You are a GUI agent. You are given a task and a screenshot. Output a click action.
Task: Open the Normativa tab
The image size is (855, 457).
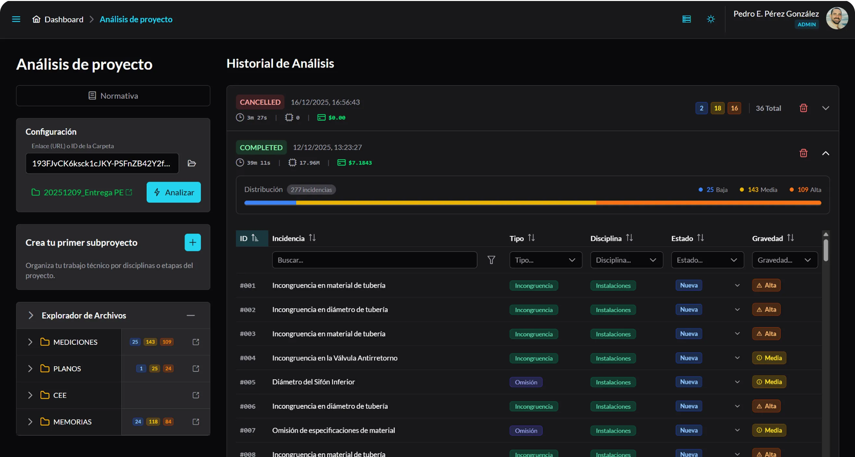tap(113, 96)
